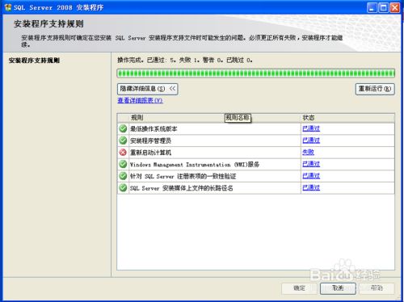Image resolution: width=404 pixels, height=302 pixels.
Task: Click the 帮助 button
Action: 377,288
